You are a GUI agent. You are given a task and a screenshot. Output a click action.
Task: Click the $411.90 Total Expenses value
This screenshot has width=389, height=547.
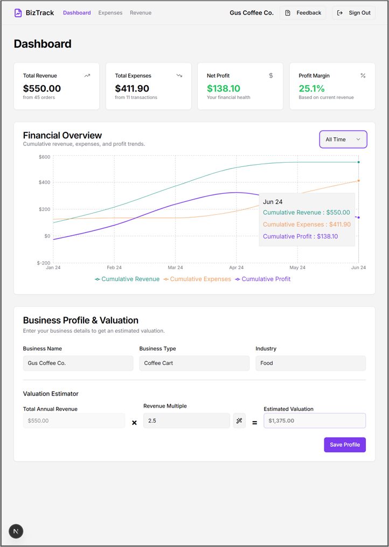point(132,88)
